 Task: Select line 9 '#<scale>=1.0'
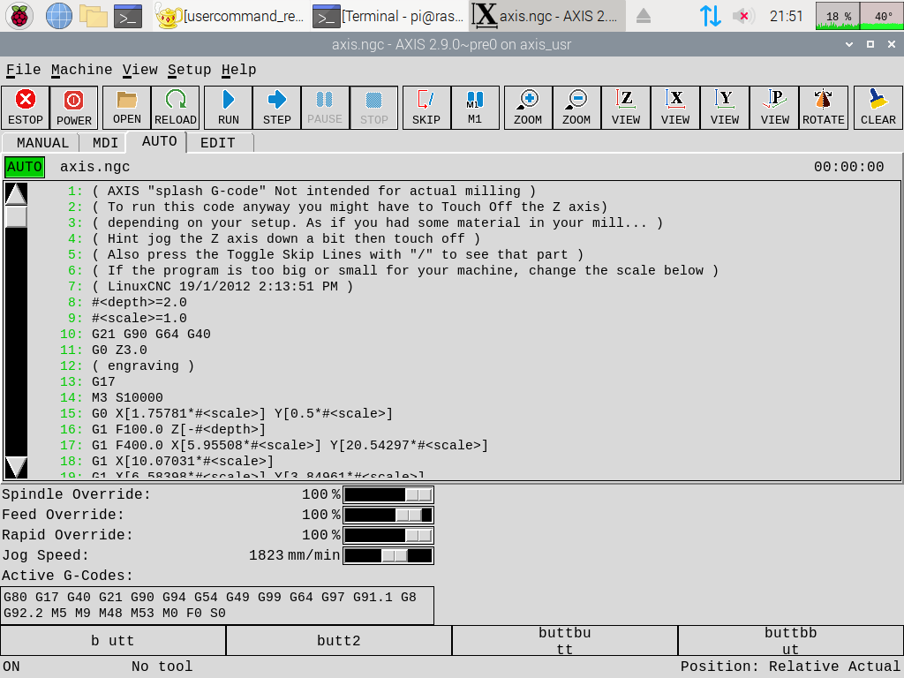139,318
